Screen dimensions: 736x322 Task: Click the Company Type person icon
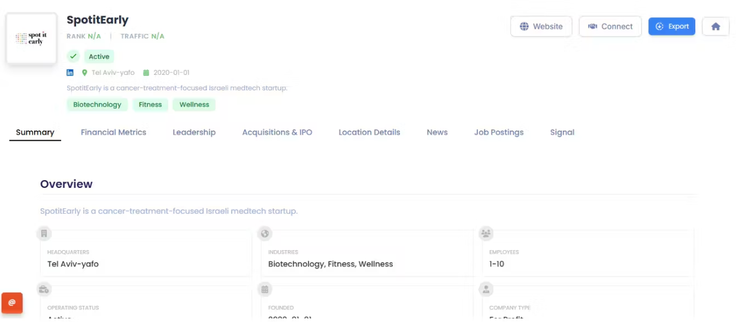coord(486,289)
